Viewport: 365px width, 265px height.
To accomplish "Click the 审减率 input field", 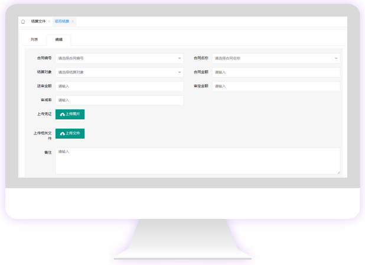I will point(119,100).
